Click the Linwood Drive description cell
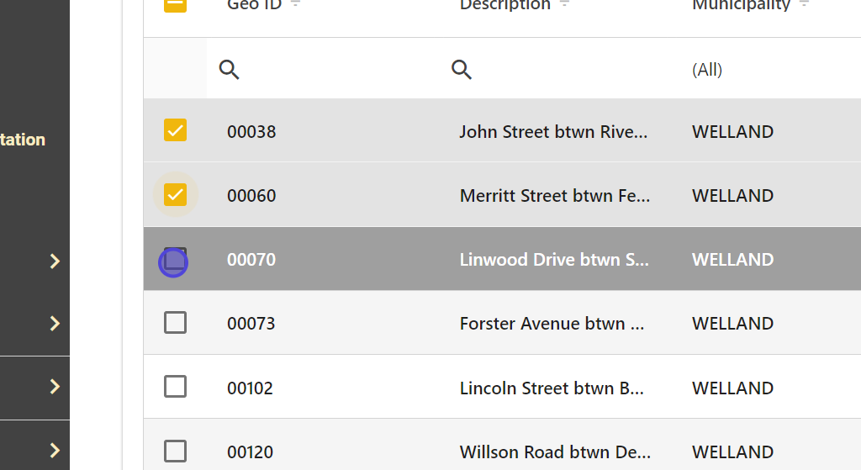Screen dimensions: 861x470 553,260
